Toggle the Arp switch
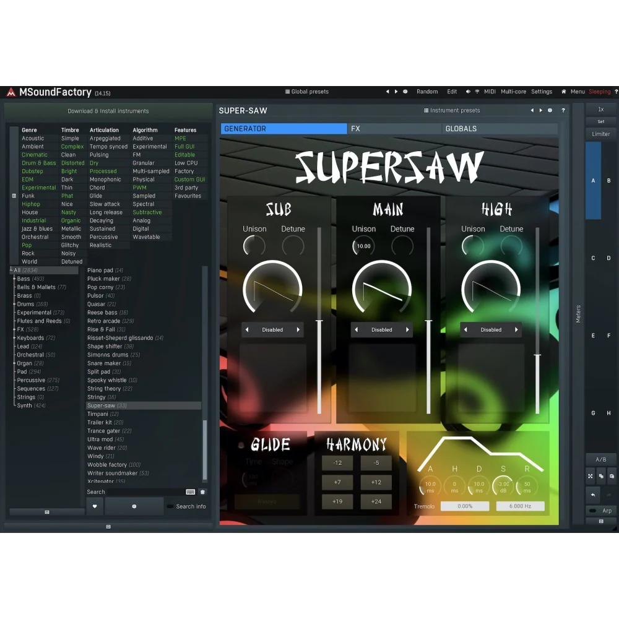619x619 pixels. pos(592,511)
